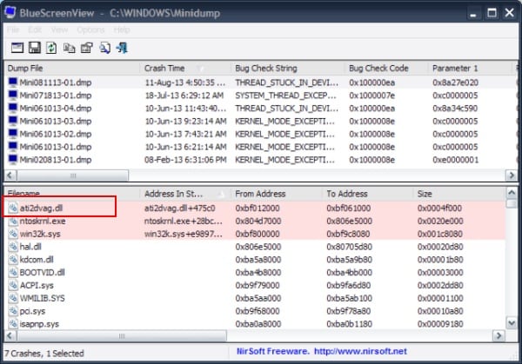Sort by Address In Stack column header
The height and width of the screenshot is (364, 522).
[178, 193]
